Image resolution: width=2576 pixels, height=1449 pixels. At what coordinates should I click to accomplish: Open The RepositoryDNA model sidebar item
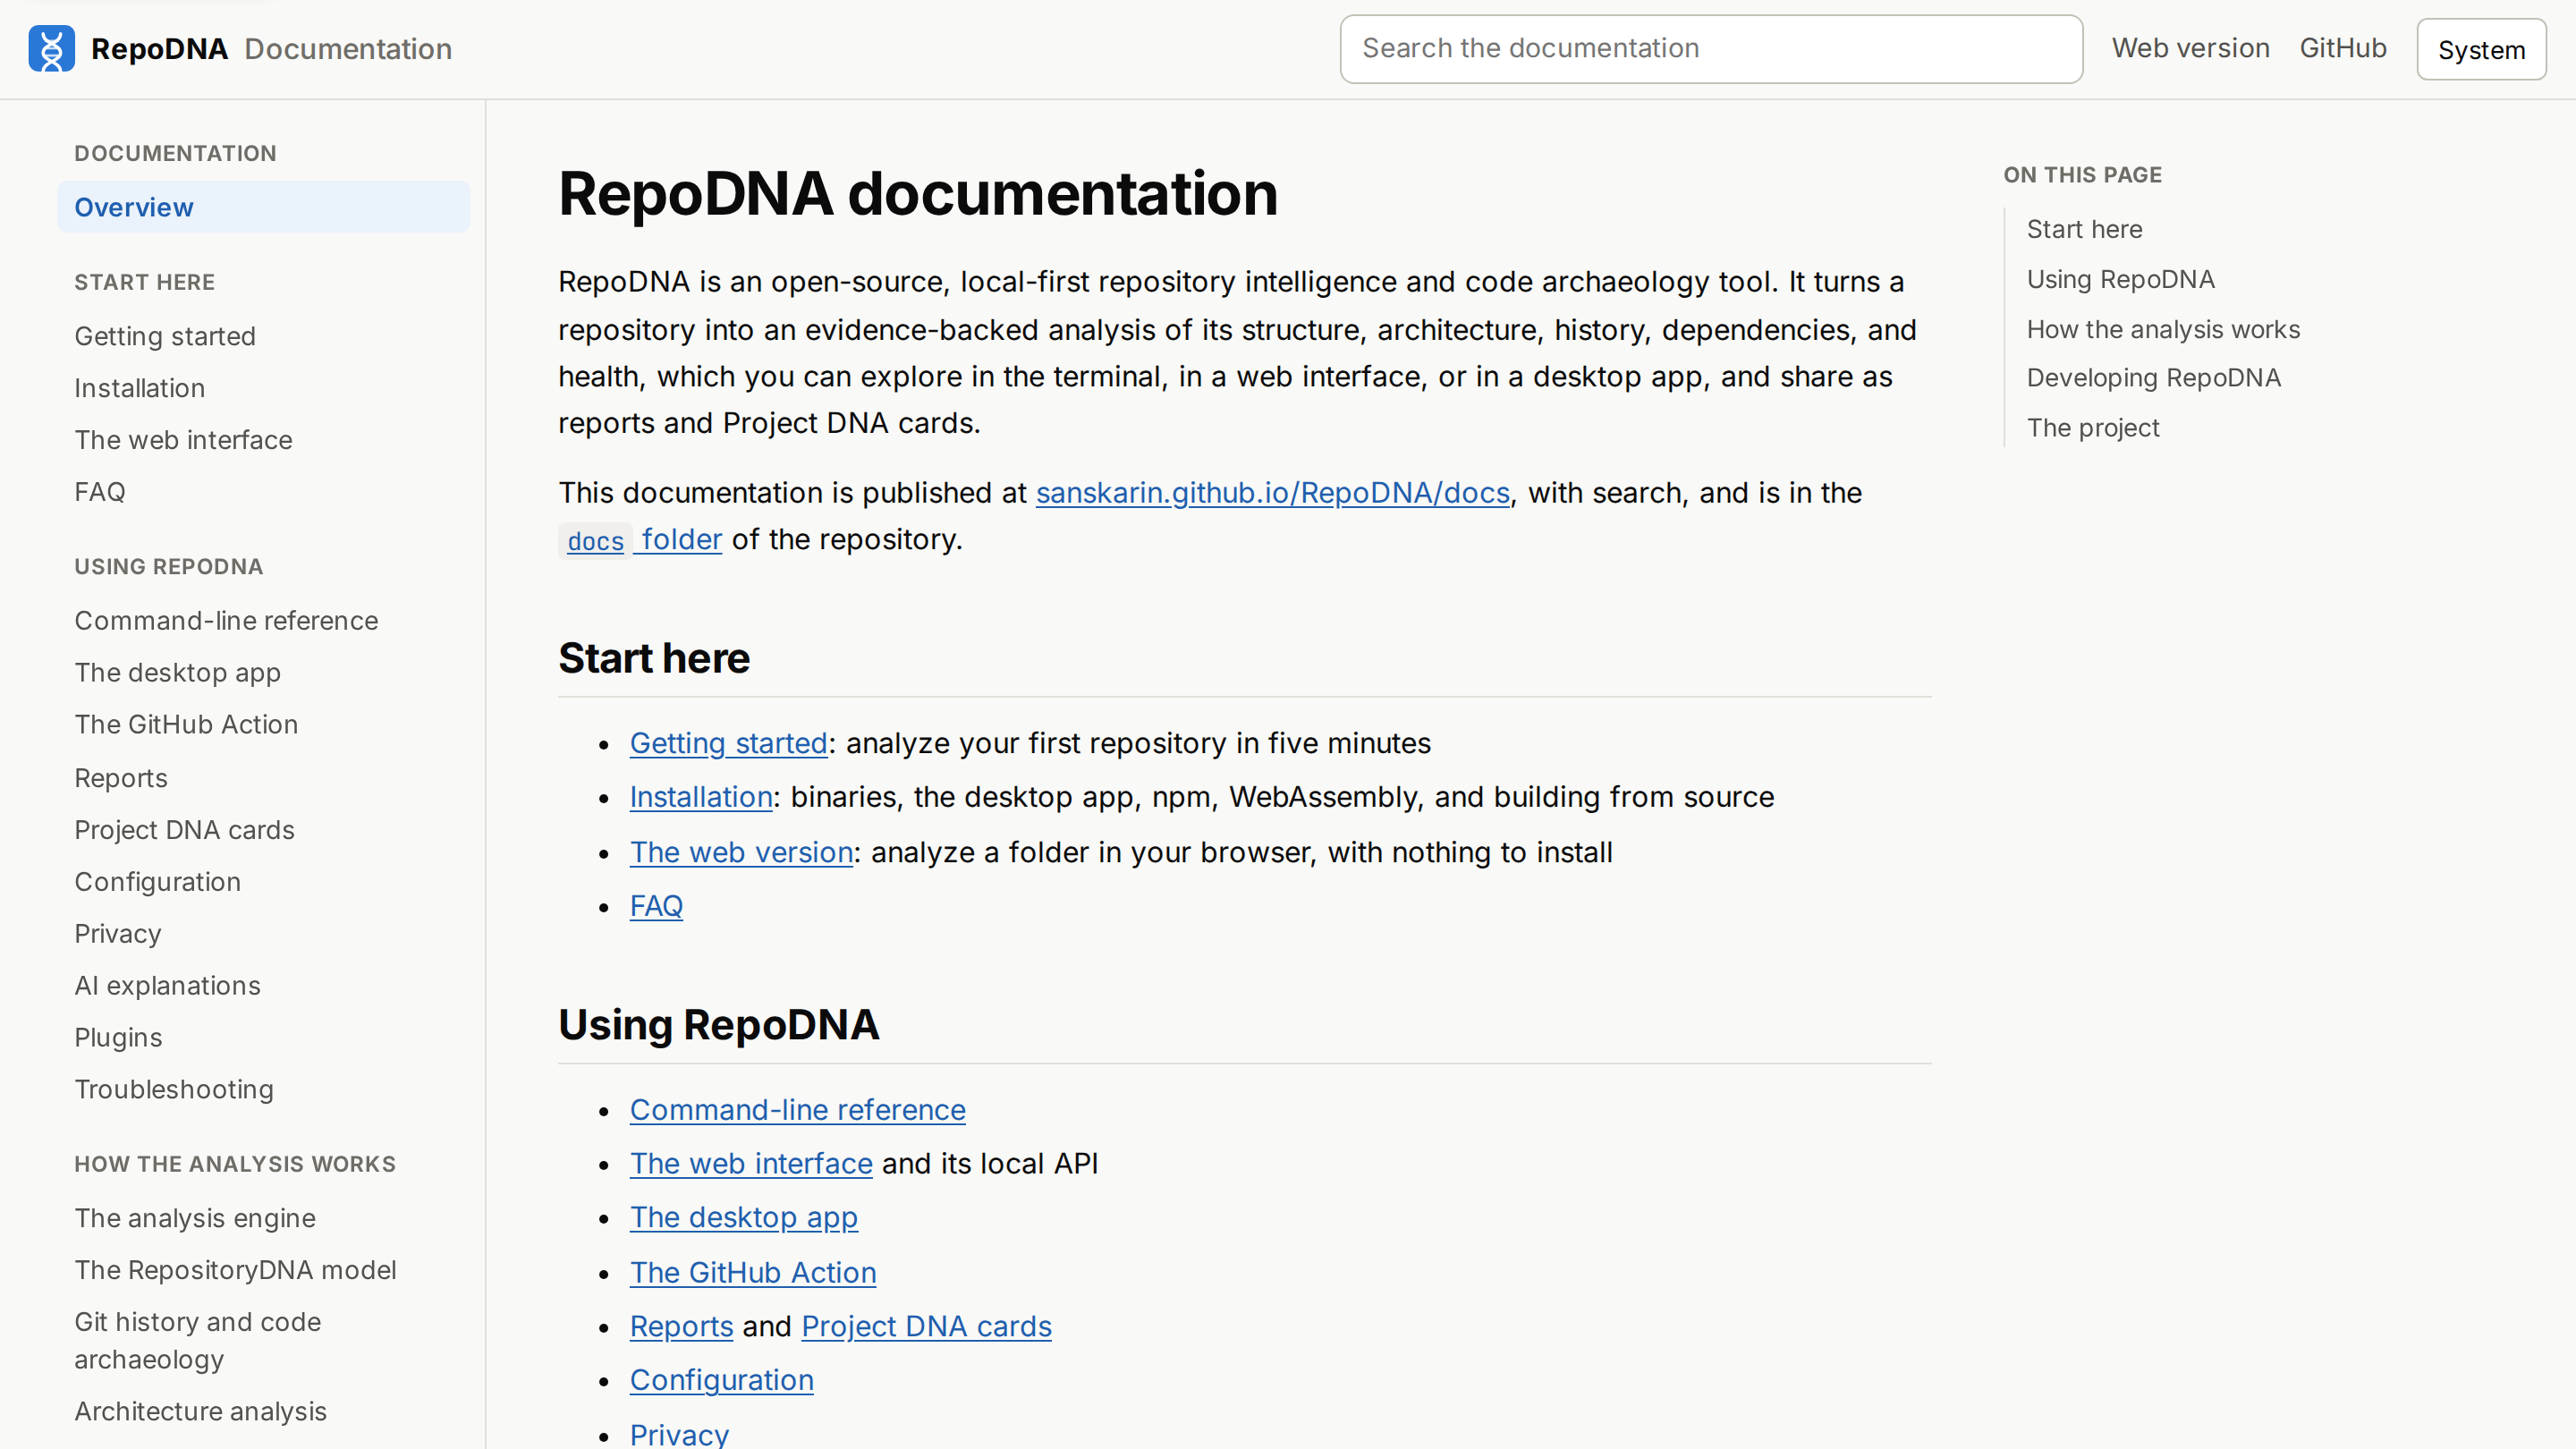click(x=235, y=1270)
